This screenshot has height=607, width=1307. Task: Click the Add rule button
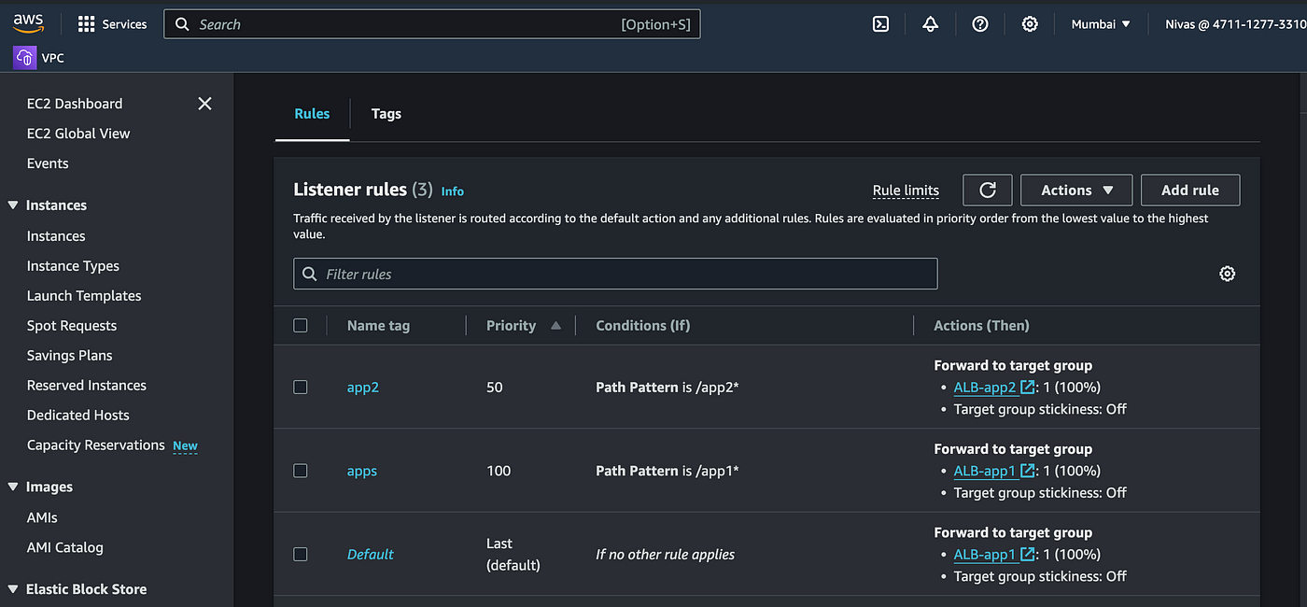[x=1190, y=190]
